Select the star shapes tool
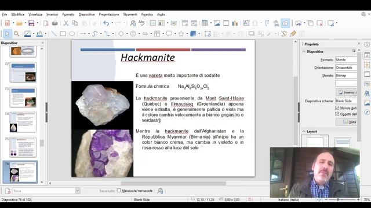371x208 pixels. click(x=181, y=34)
